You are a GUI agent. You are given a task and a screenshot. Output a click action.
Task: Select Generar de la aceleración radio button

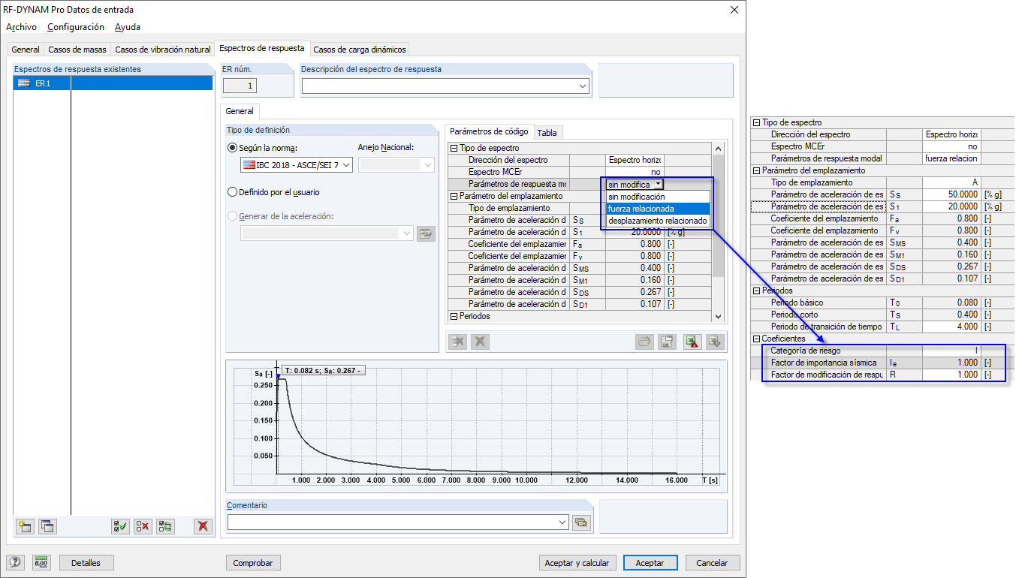click(x=232, y=216)
